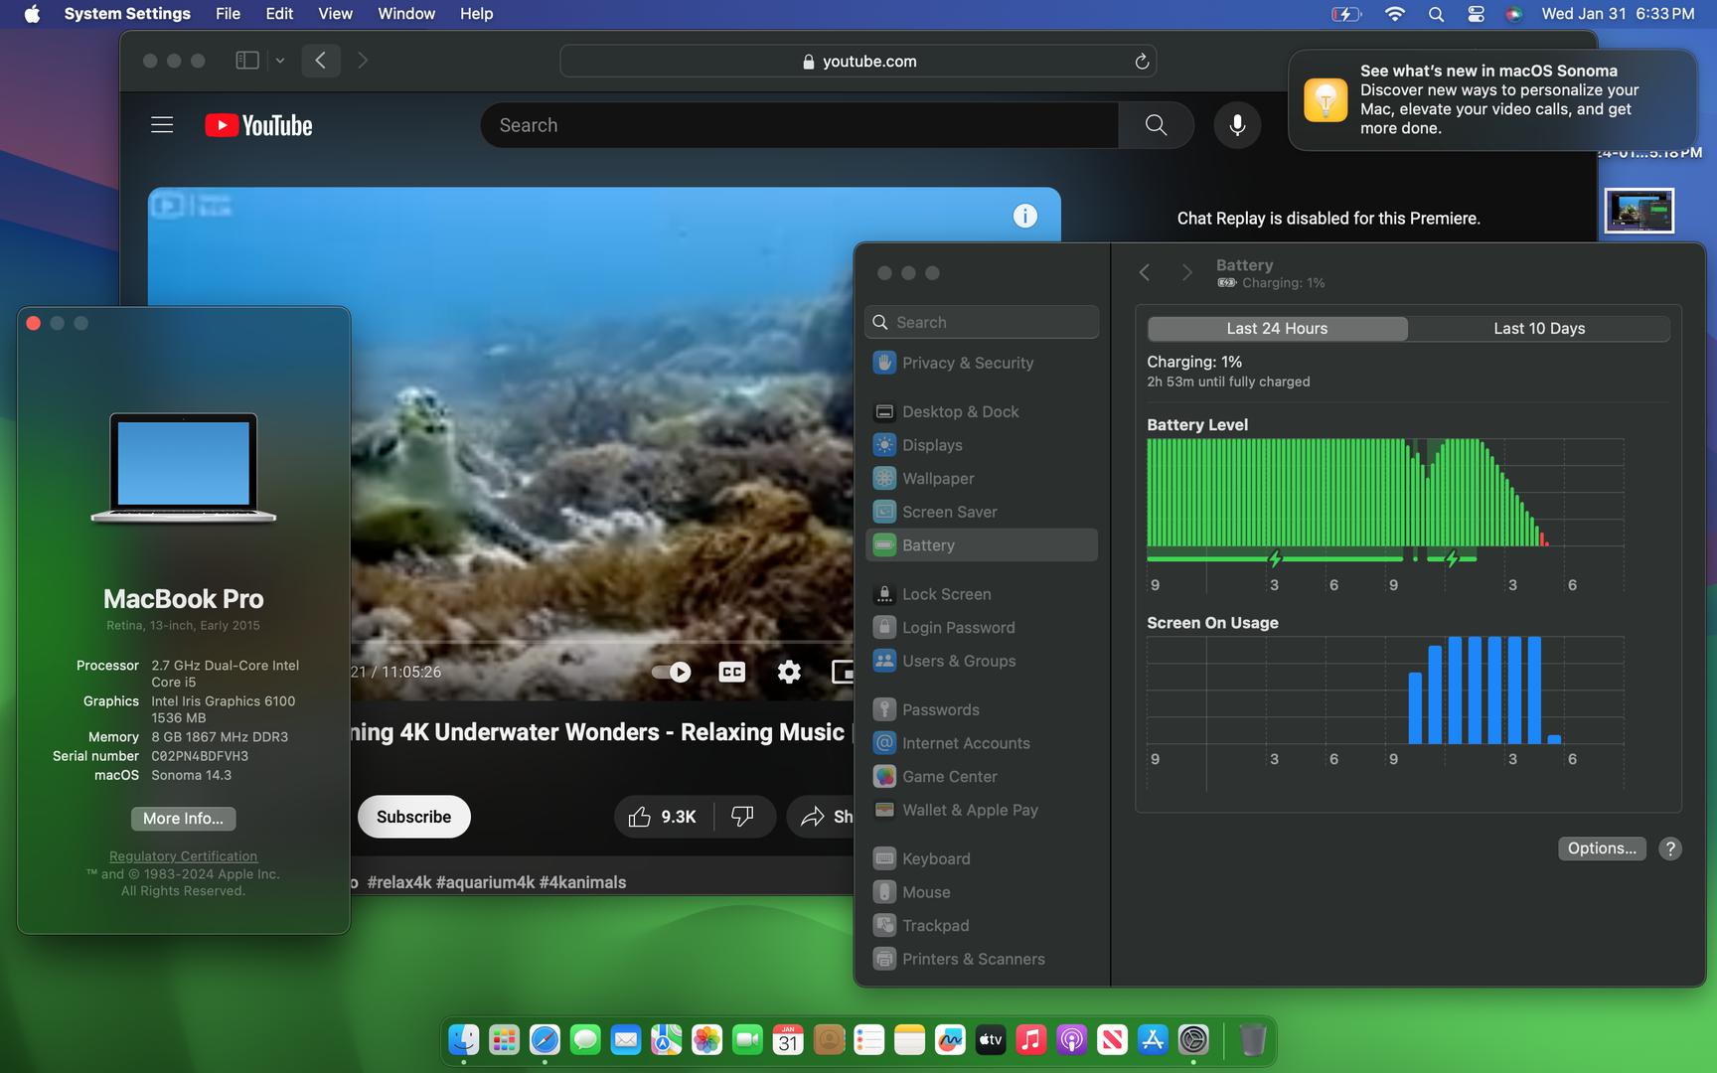The image size is (1717, 1073).
Task: Open Control Center in the menu bar
Action: (1476, 14)
